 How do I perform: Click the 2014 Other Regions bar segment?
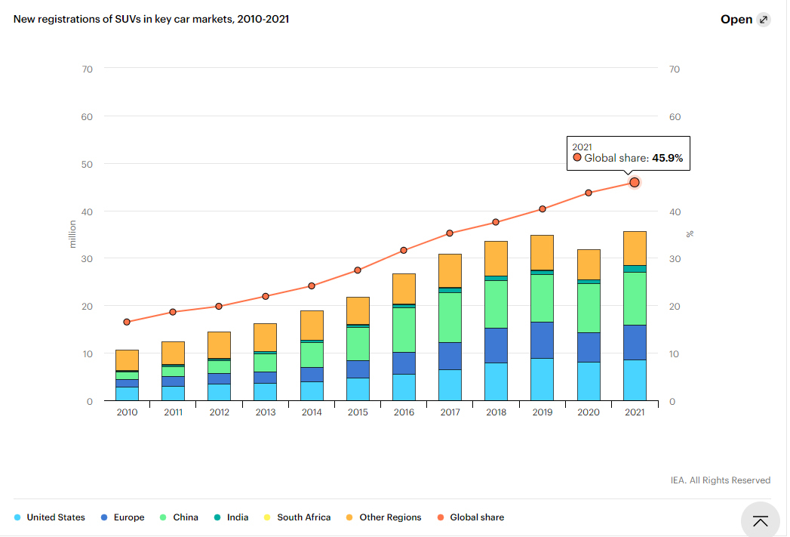pos(312,326)
